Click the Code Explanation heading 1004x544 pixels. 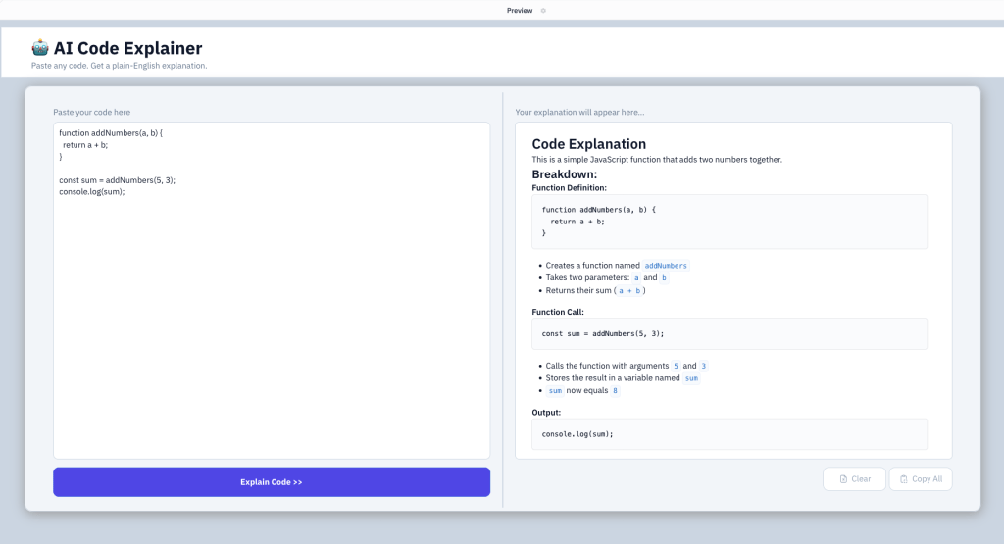[x=589, y=144]
